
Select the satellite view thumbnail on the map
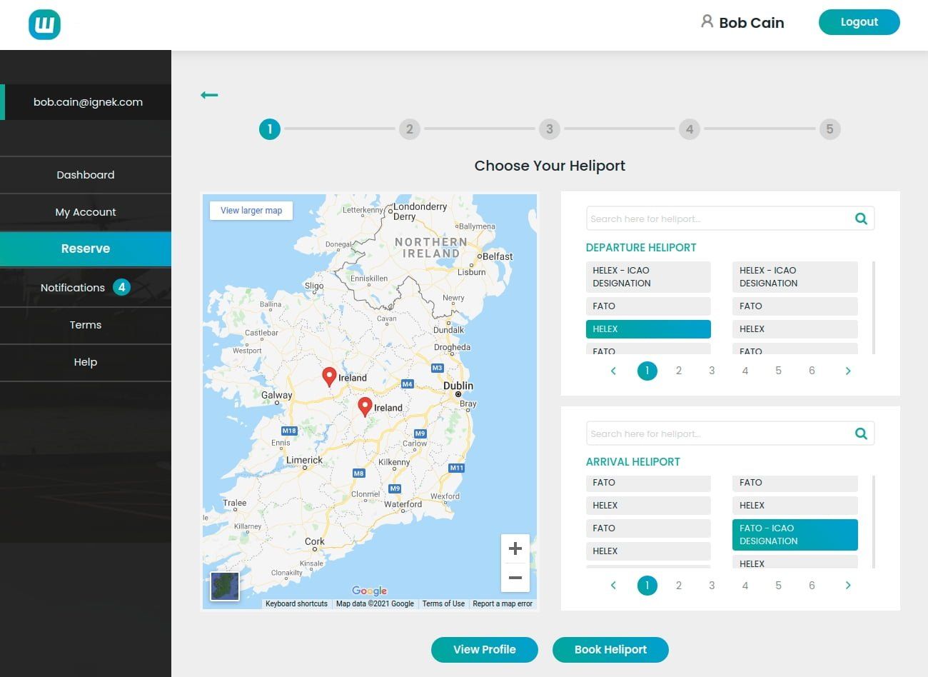[224, 586]
